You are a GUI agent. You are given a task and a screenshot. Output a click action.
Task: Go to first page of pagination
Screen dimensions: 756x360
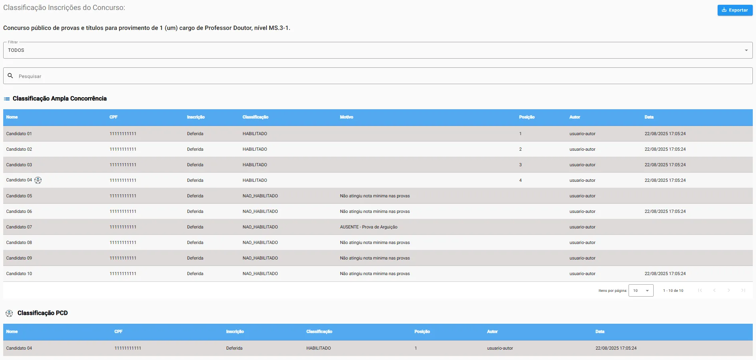tap(700, 291)
